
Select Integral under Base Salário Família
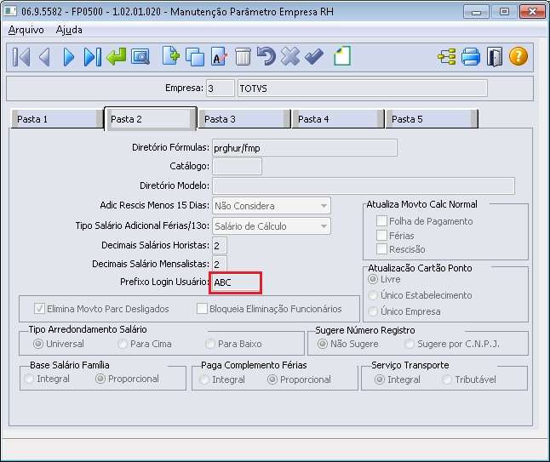point(29,379)
